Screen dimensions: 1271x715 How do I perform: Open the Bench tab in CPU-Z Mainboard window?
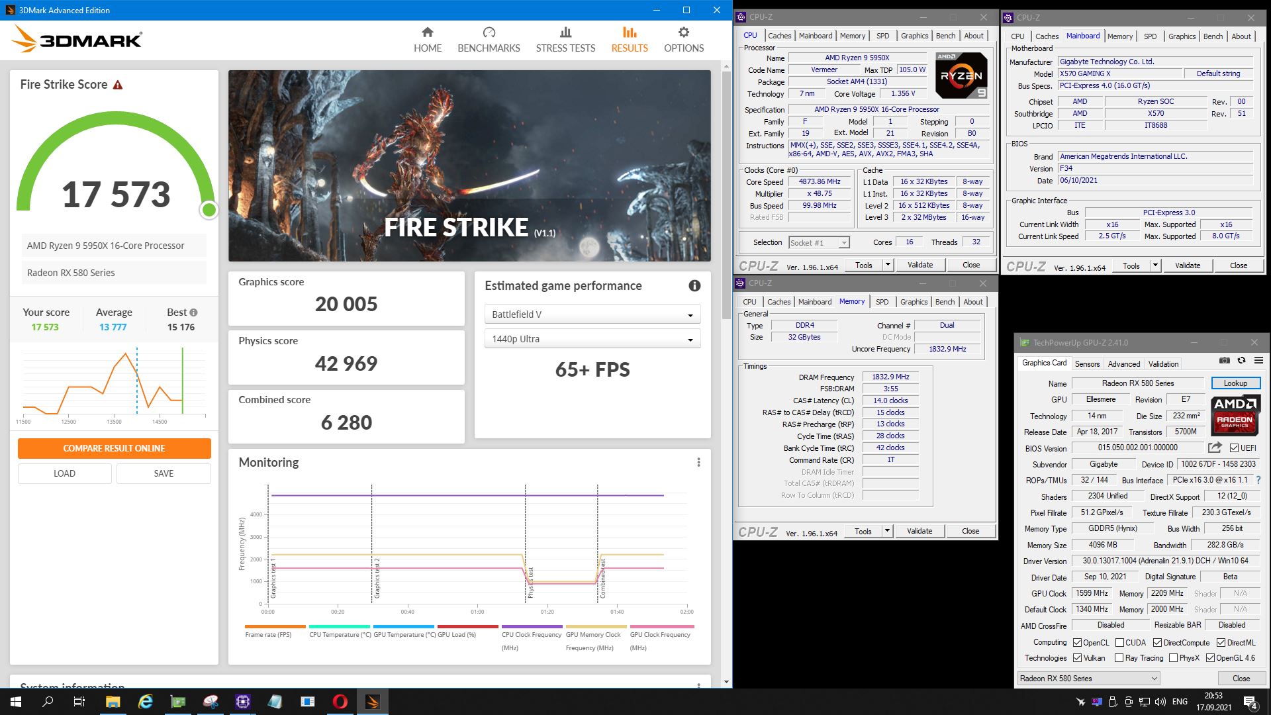pyautogui.click(x=1213, y=36)
